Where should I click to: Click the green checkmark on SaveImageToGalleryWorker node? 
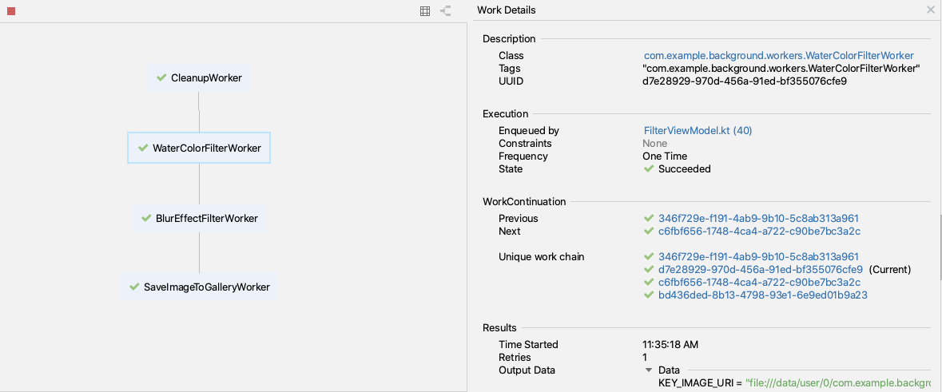pos(134,287)
